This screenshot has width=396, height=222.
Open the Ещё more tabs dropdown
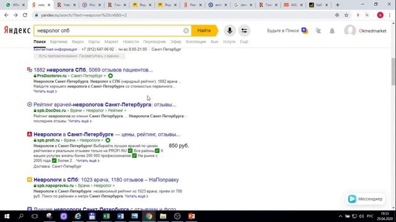pos(244,42)
